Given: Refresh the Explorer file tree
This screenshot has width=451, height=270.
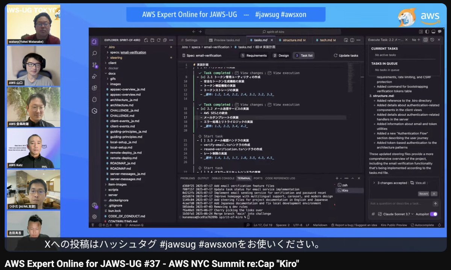Looking at the screenshot, I should pos(158,40).
